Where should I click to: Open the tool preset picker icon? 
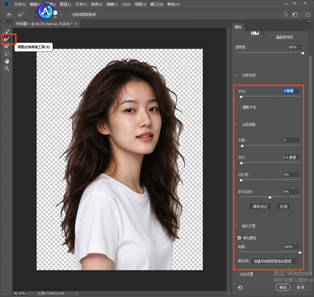coord(21,15)
